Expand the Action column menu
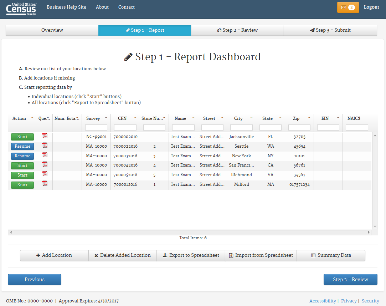The height and width of the screenshot is (306, 386). 32,118
